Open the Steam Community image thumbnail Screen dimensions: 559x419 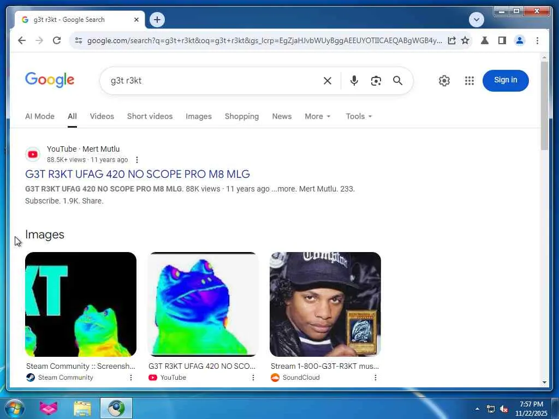[81, 304]
